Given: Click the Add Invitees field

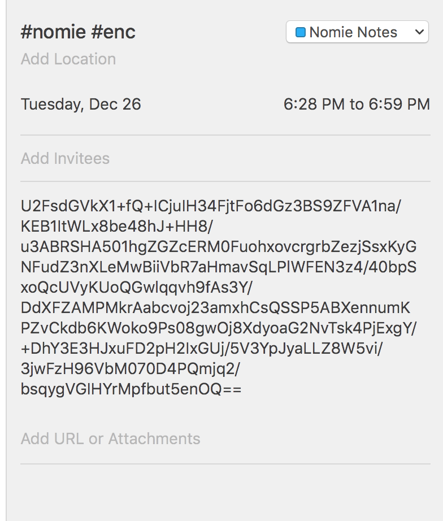Looking at the screenshot, I should [x=65, y=159].
